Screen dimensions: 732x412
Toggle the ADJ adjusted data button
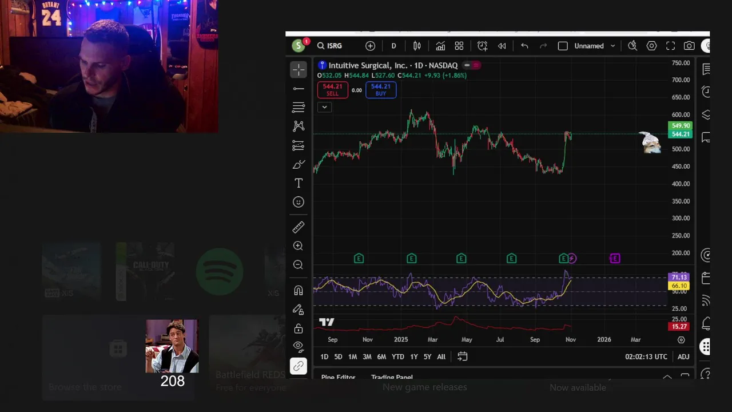coord(683,356)
